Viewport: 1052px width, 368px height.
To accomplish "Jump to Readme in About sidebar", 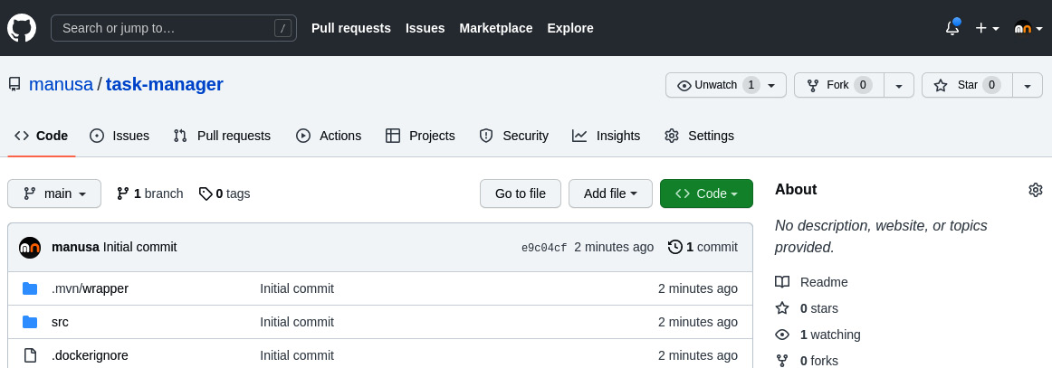I will click(812, 282).
